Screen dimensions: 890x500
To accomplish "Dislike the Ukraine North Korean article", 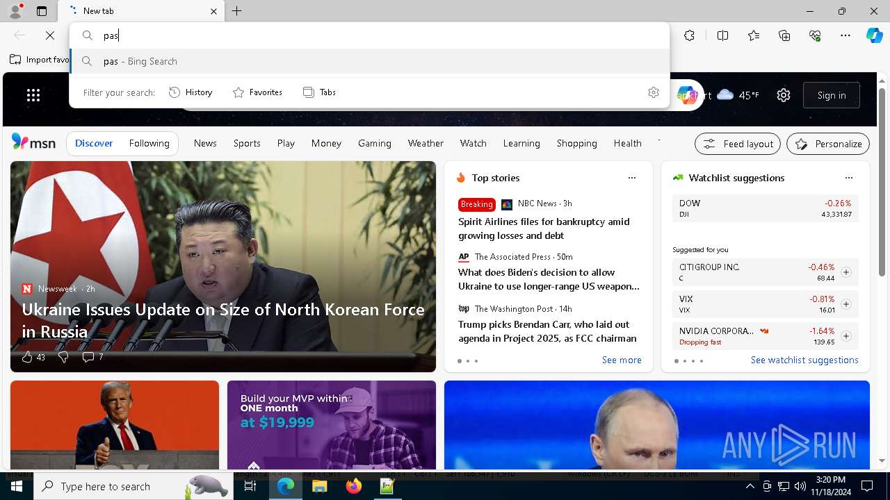I will point(63,357).
